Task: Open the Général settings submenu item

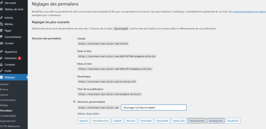Action: pos(4,84)
